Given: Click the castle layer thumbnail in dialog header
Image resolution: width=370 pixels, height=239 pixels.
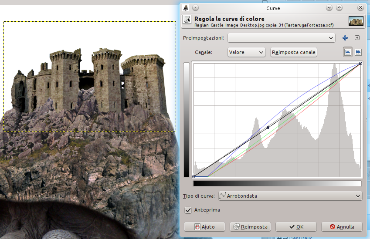Looking at the screenshot, I should [356, 21].
